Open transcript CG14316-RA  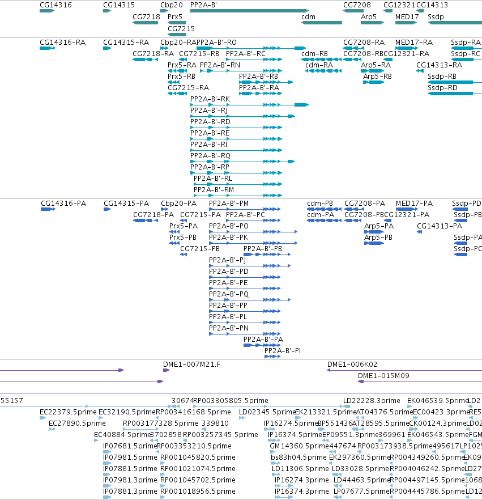(x=48, y=48)
